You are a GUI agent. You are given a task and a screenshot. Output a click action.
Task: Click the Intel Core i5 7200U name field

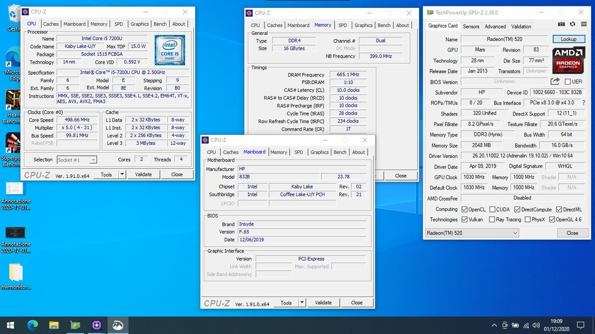coord(103,39)
